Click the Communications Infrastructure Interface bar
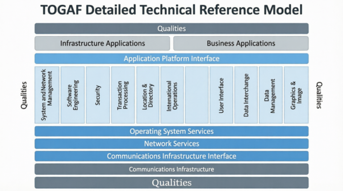This screenshot has width=343, height=191. click(x=171, y=156)
